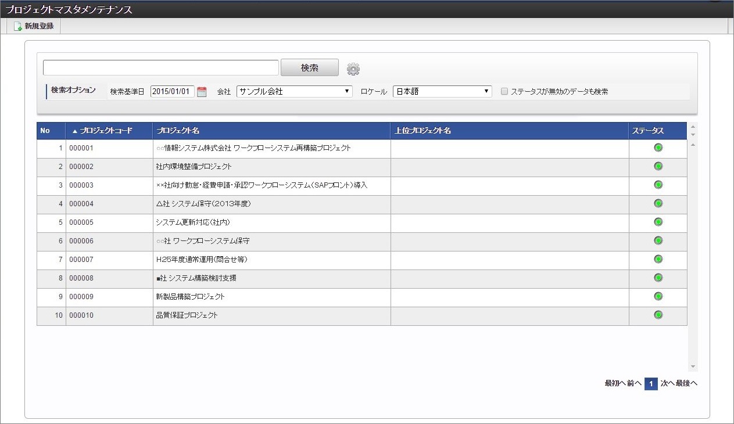Screen dimensions: 734x424
Task: Click the 検索基準日 date input field
Action: click(x=172, y=92)
